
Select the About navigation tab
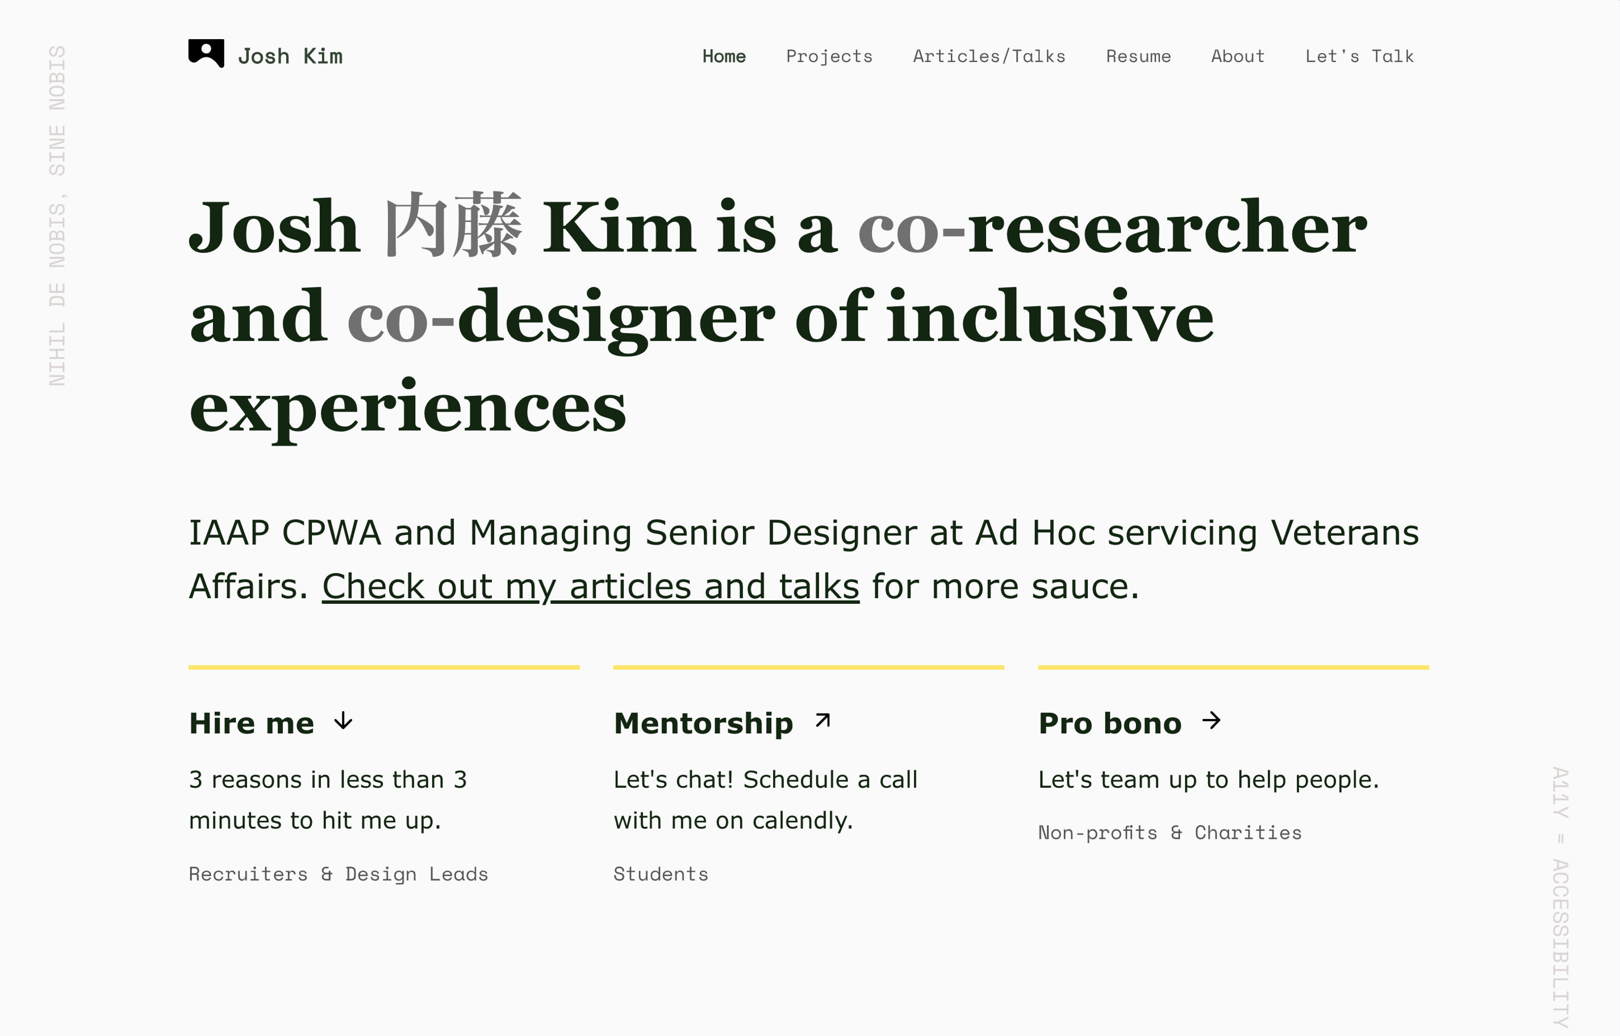coord(1237,57)
